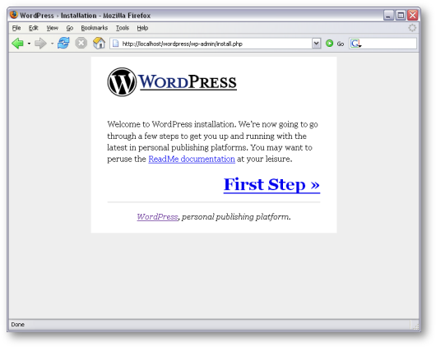Screen dimensions: 436x347
Task: Open the File menu
Action: click(x=16, y=28)
